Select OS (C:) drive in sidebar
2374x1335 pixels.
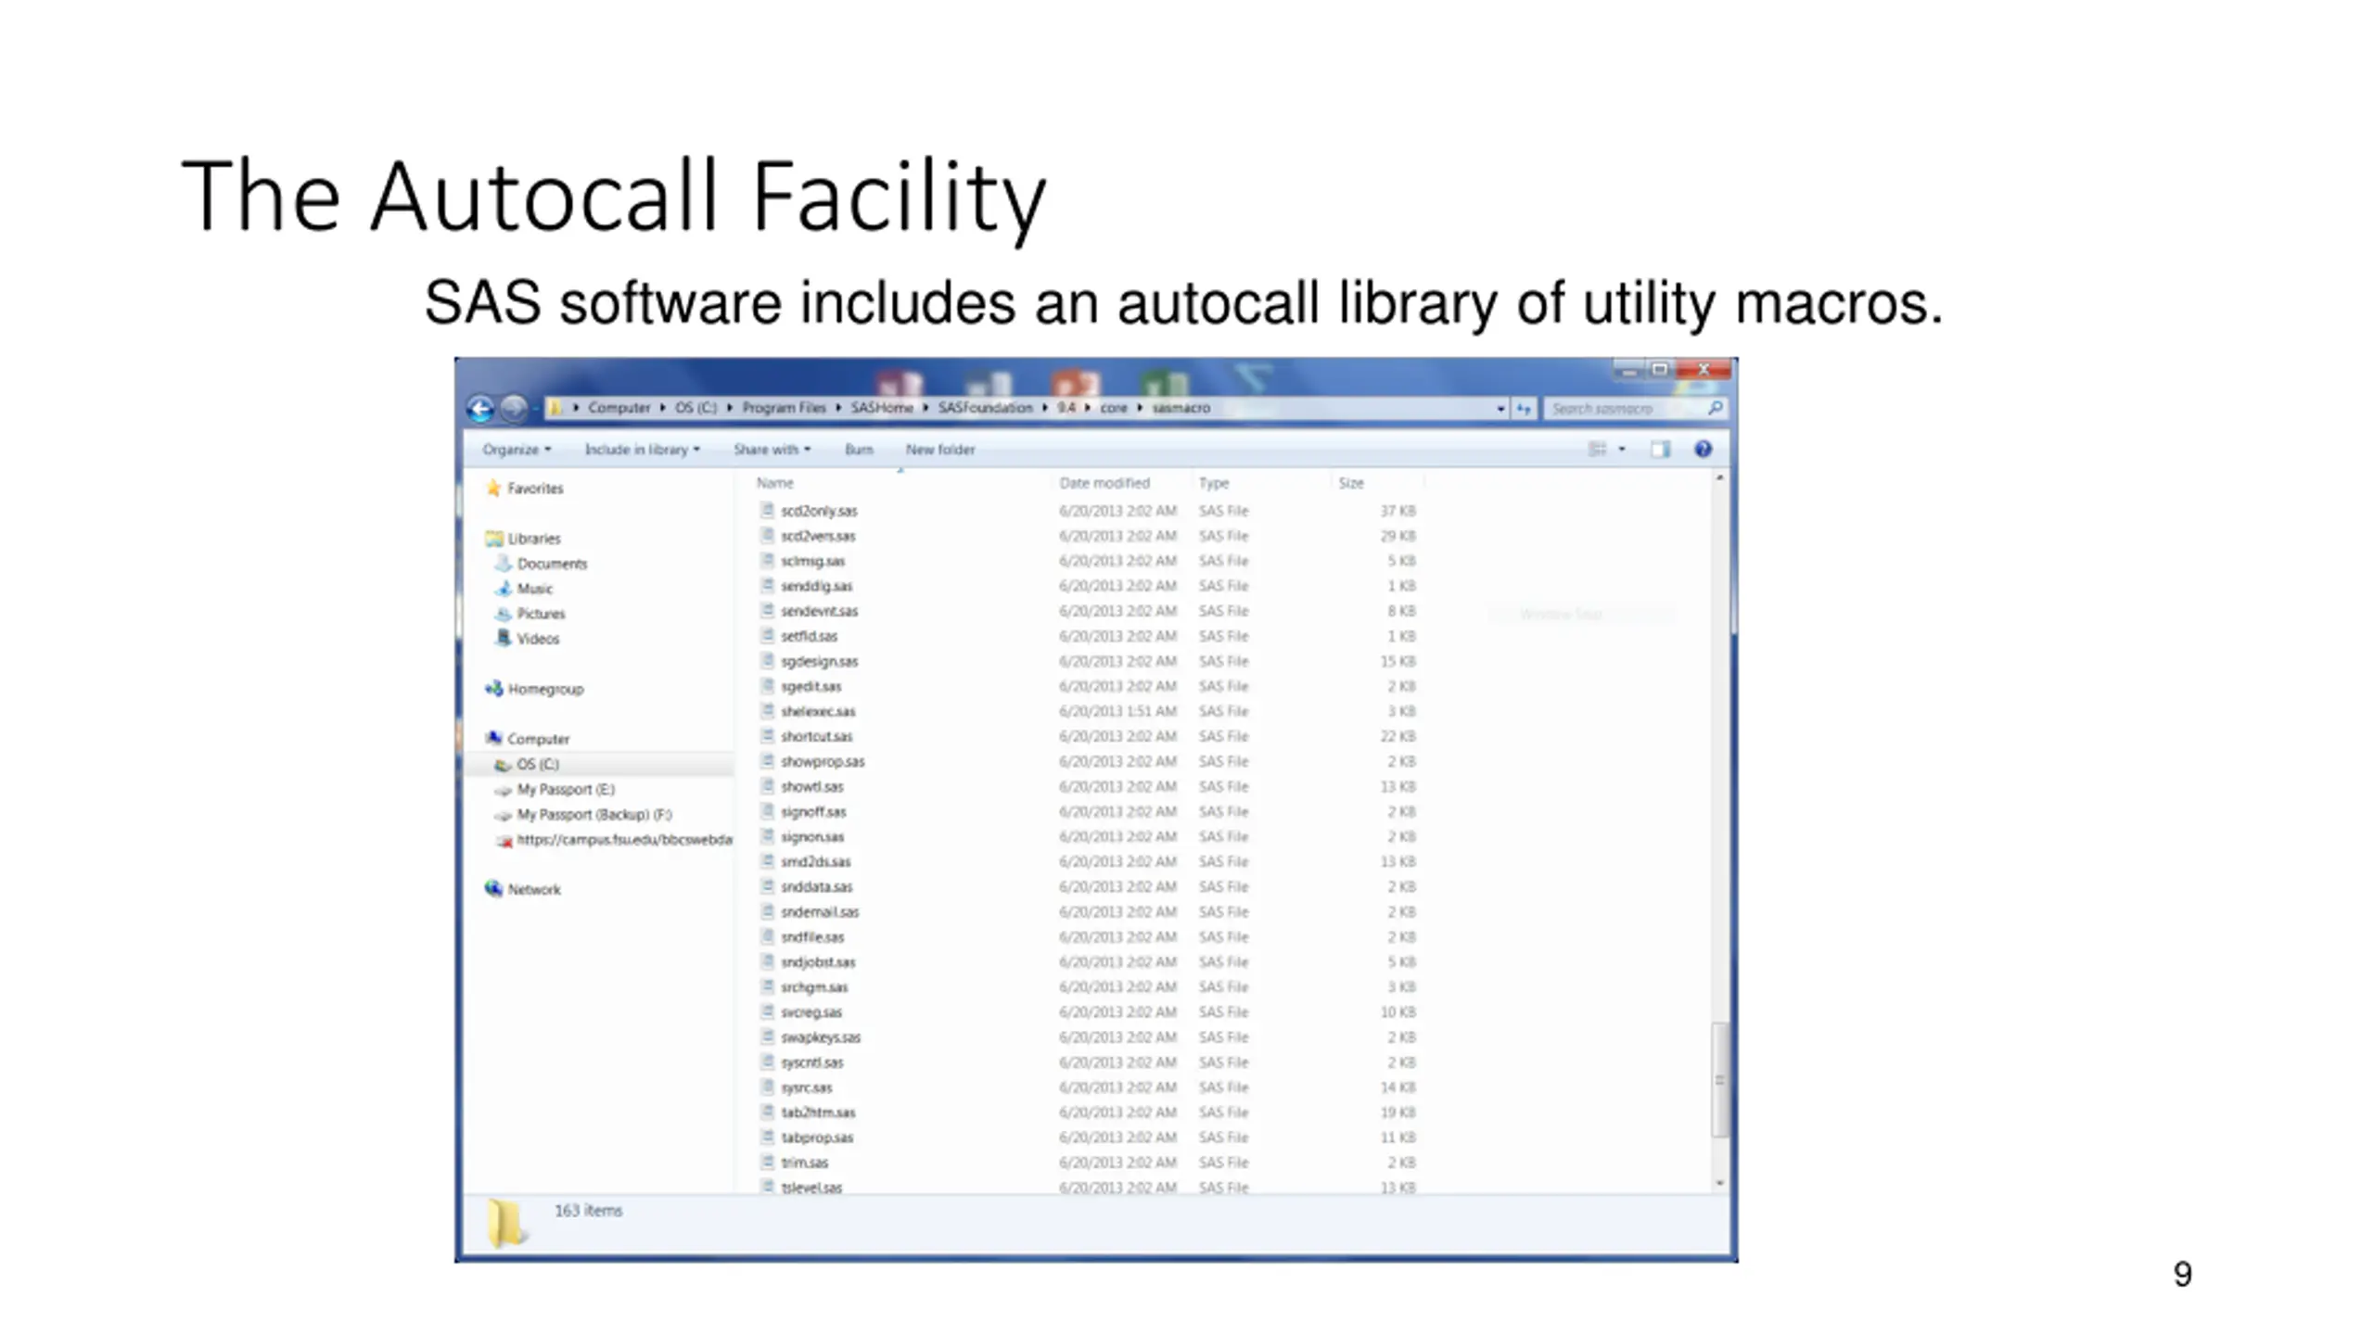pos(538,764)
